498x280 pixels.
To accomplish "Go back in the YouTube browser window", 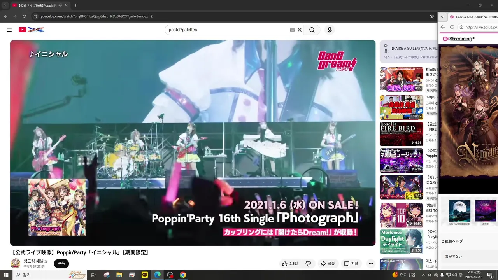I will pos(5,16).
